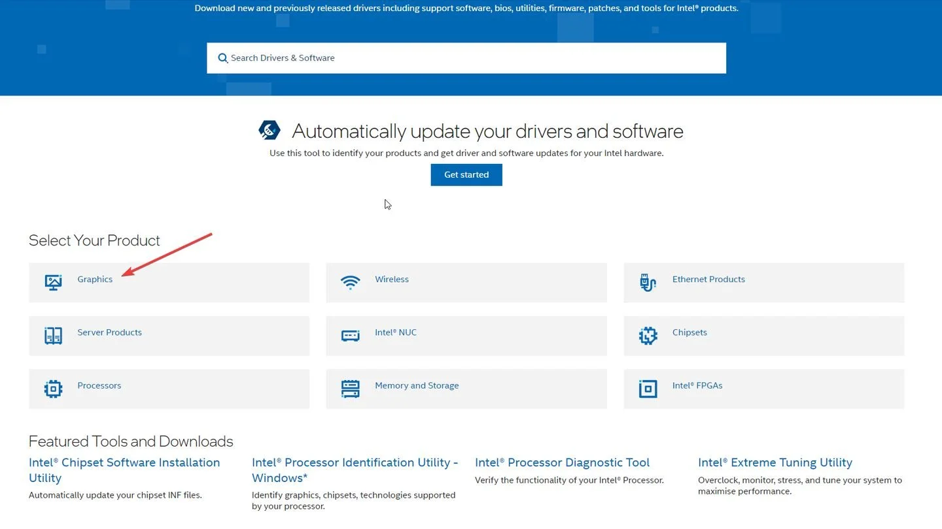
Task: Open the Server Products rack icon
Action: 53,336
